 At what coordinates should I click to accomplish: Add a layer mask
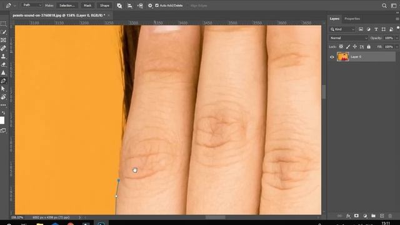click(x=356, y=216)
